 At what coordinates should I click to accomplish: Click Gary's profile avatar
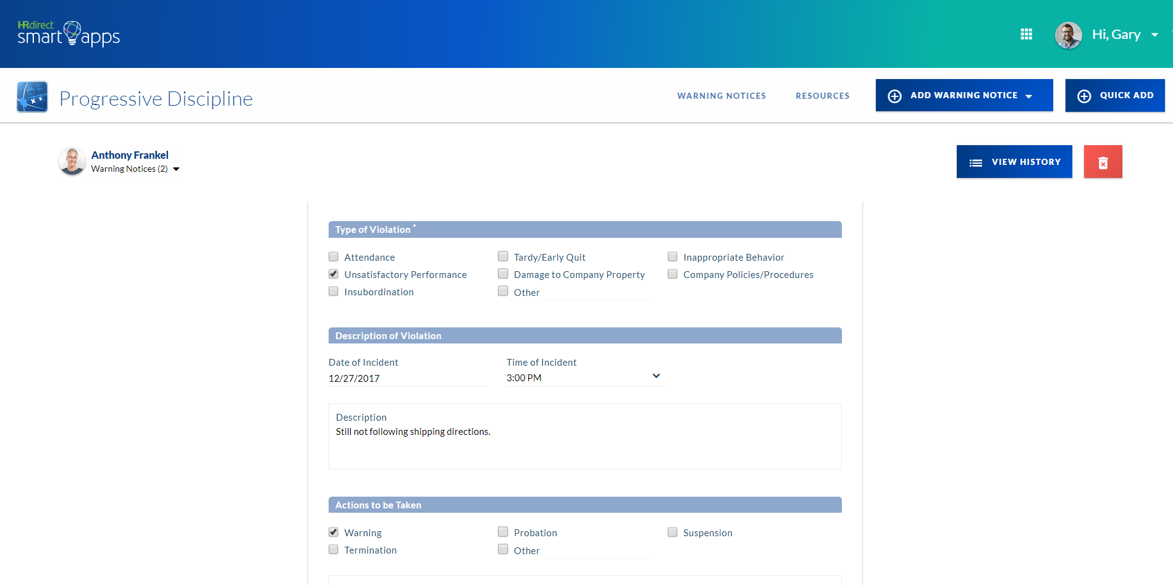(x=1068, y=35)
